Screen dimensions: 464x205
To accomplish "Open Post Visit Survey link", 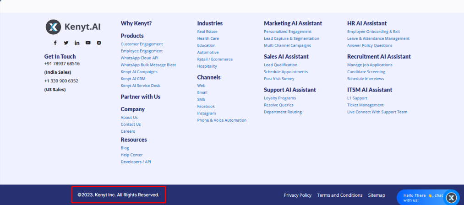I will click(279, 79).
